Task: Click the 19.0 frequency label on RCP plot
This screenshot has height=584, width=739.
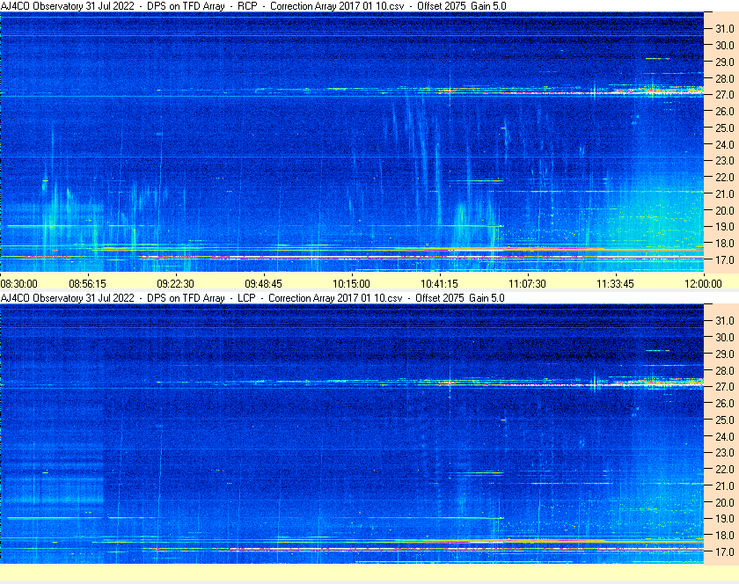Action: click(725, 227)
